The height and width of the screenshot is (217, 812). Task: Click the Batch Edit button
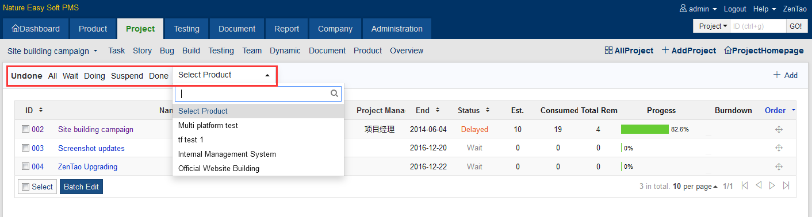tap(81, 187)
